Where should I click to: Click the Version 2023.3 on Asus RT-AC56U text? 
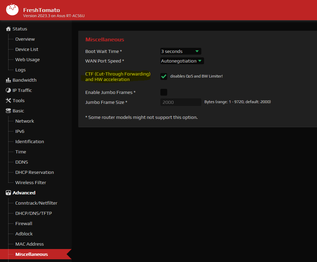click(x=54, y=16)
